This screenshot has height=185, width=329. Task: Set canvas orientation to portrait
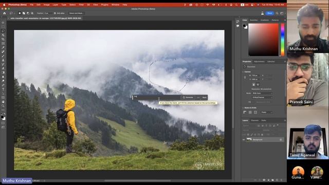click(253, 84)
